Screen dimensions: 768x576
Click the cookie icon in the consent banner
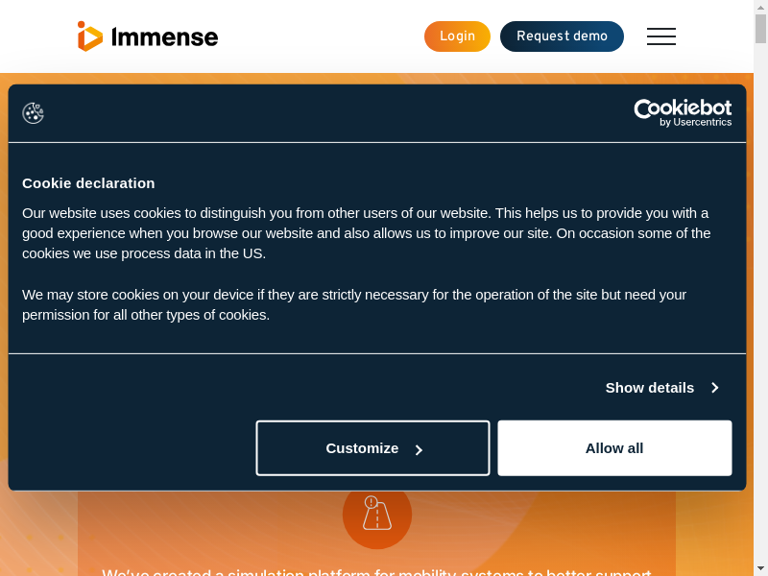click(x=34, y=113)
